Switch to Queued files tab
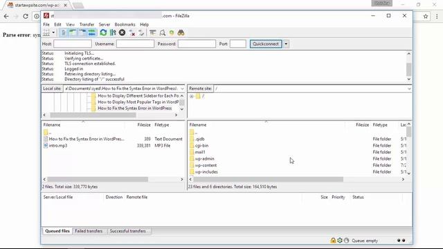 point(57,231)
